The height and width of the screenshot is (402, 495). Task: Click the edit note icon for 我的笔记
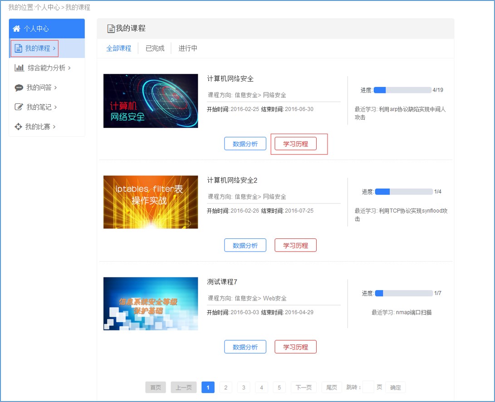(x=19, y=107)
